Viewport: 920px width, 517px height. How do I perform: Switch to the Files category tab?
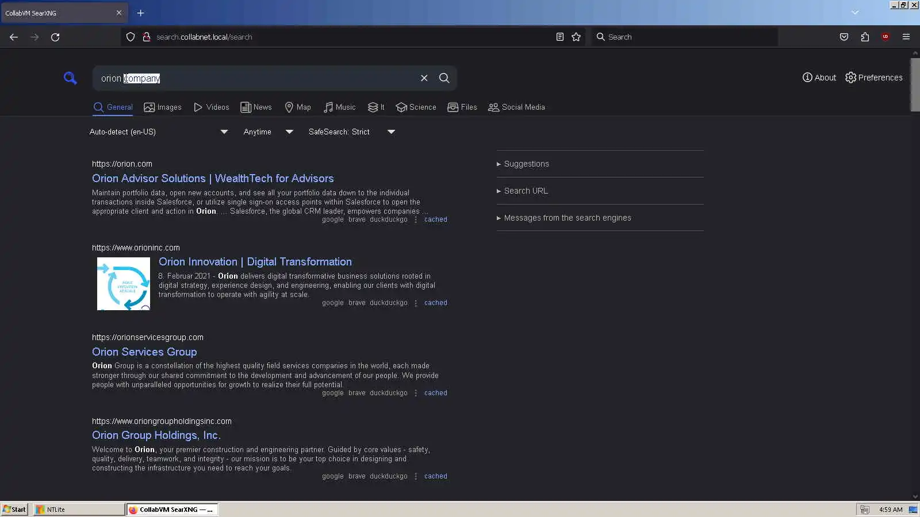(x=462, y=107)
